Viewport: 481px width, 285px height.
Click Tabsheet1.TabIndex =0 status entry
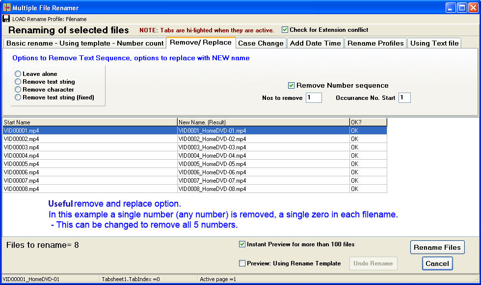tap(131, 279)
